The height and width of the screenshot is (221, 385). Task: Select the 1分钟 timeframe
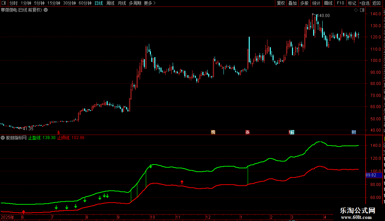point(26,3)
